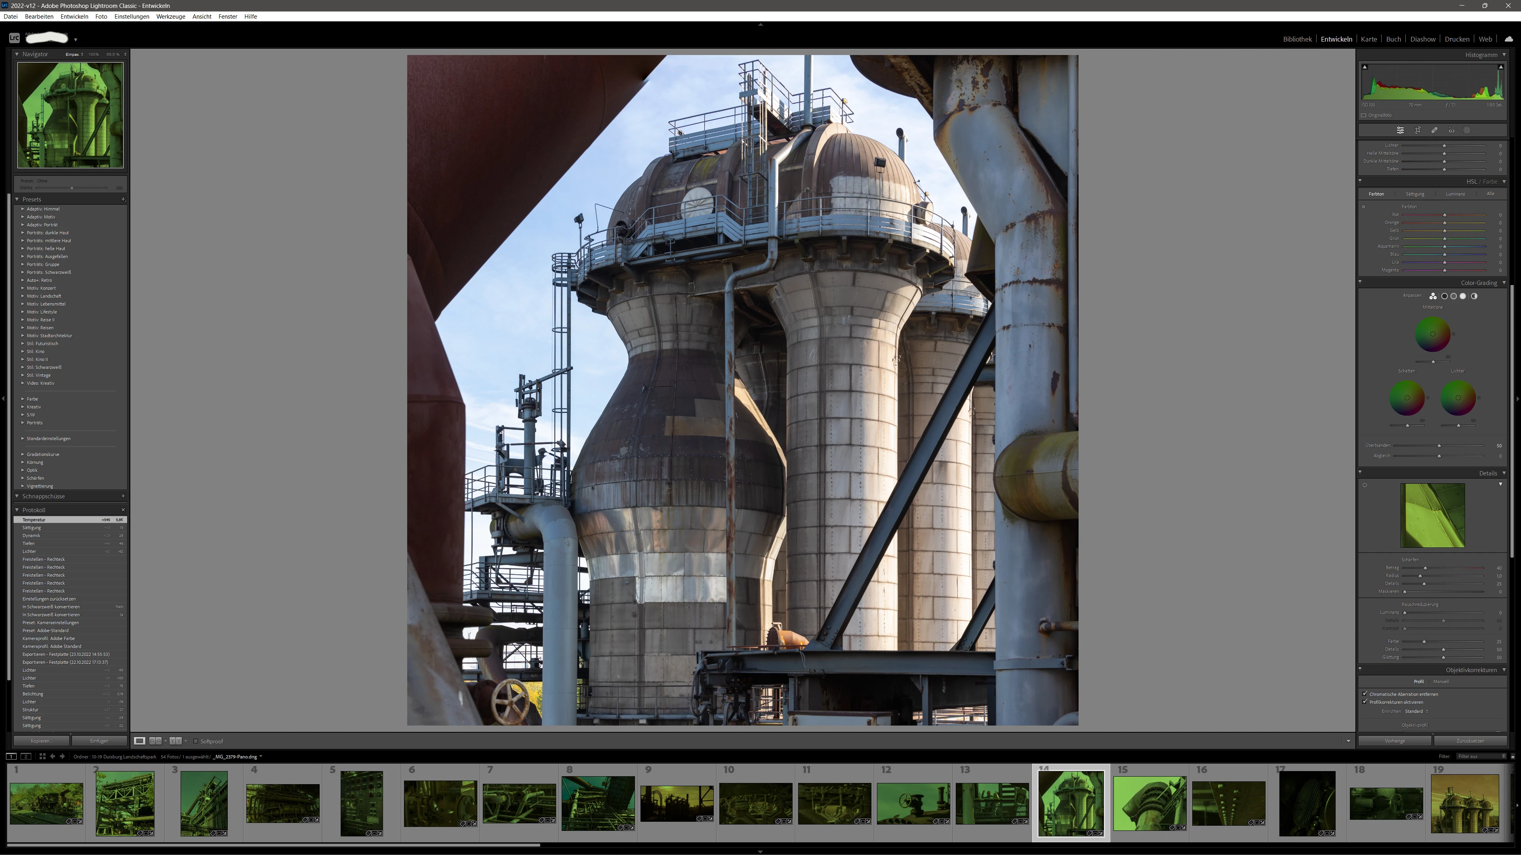Toggle Profilkorrekturen aktivieren checkbox
Viewport: 1521px width, 855px height.
[x=1365, y=702]
